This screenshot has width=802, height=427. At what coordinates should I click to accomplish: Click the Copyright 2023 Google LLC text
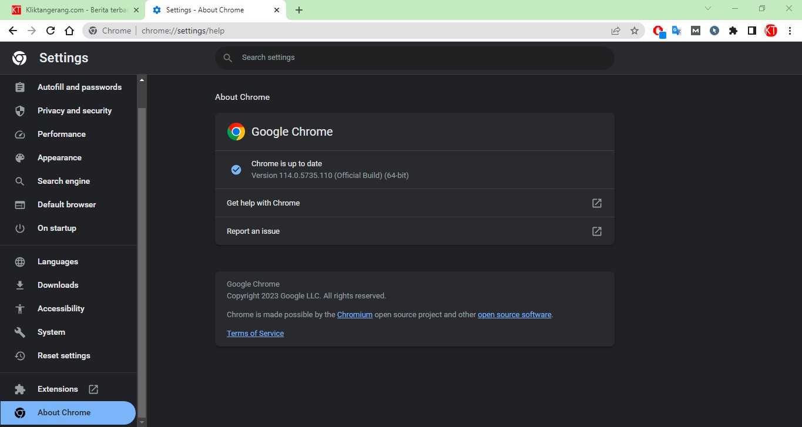[306, 296]
